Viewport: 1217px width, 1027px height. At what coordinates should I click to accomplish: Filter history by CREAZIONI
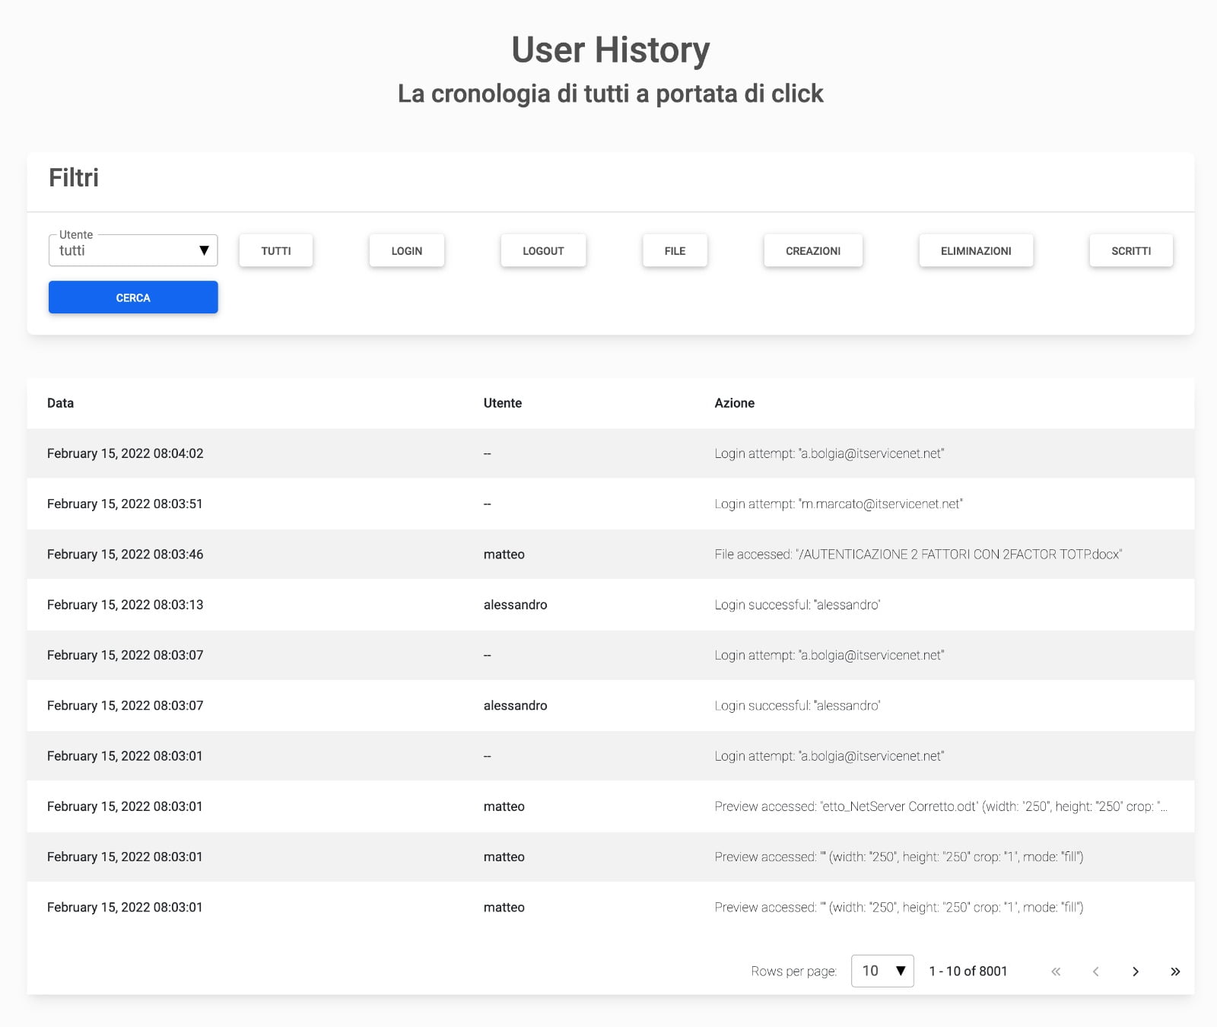tap(813, 250)
